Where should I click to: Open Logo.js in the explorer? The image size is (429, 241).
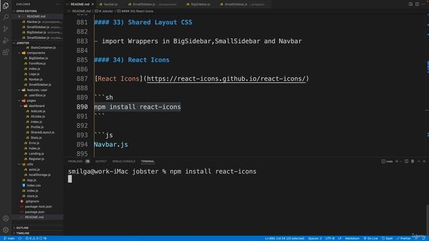coord(34,74)
